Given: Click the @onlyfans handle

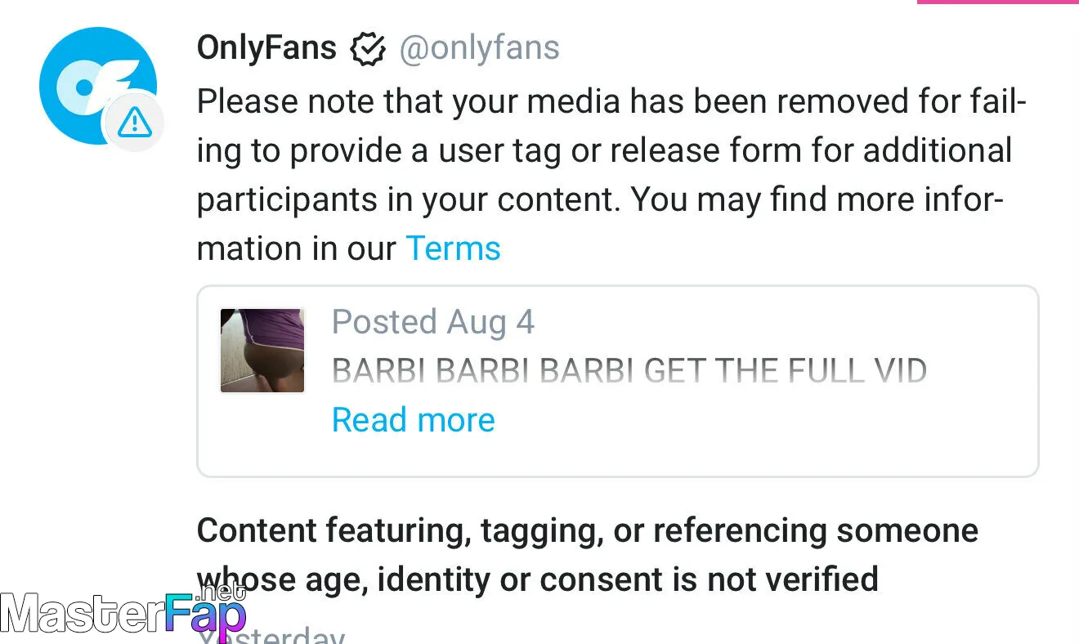Looking at the screenshot, I should pos(479,48).
